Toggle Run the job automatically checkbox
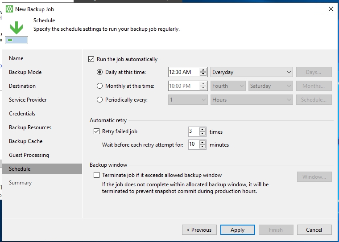Viewport: 339px width, 242px height. click(92, 59)
